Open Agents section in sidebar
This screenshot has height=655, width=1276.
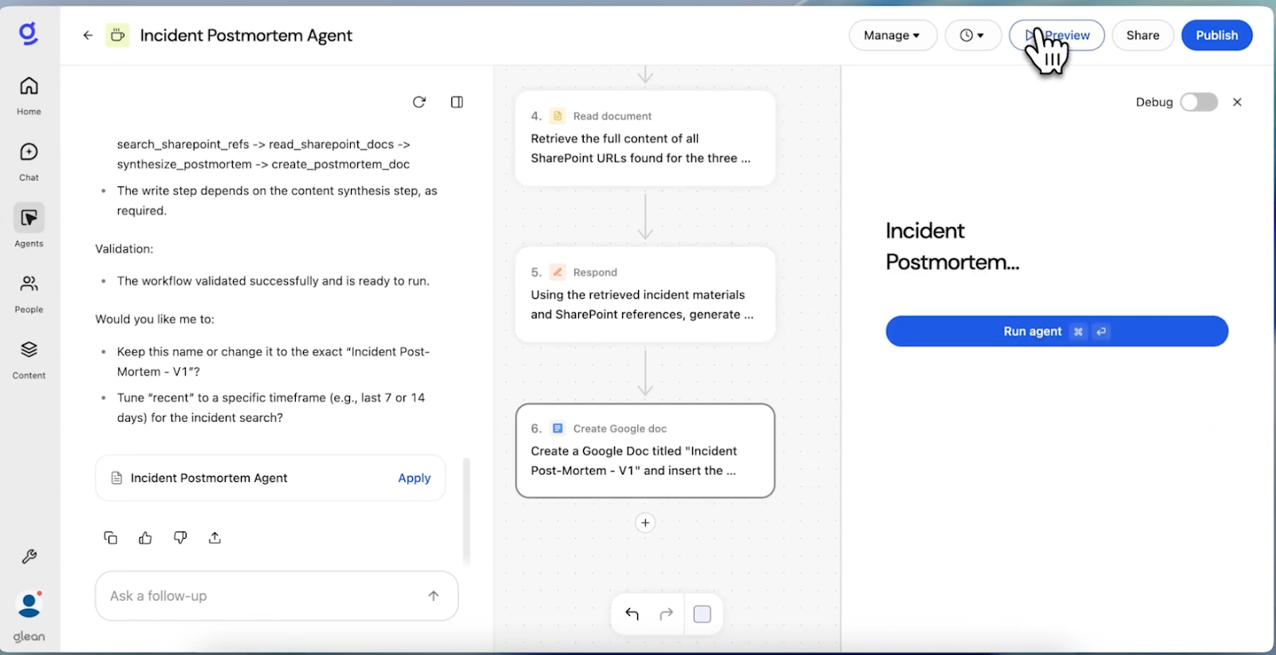(29, 226)
